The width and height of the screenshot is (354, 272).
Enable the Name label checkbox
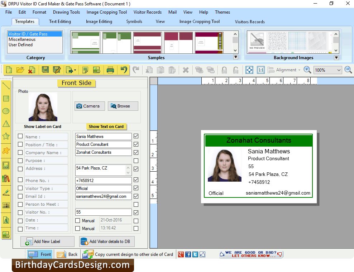20,136
